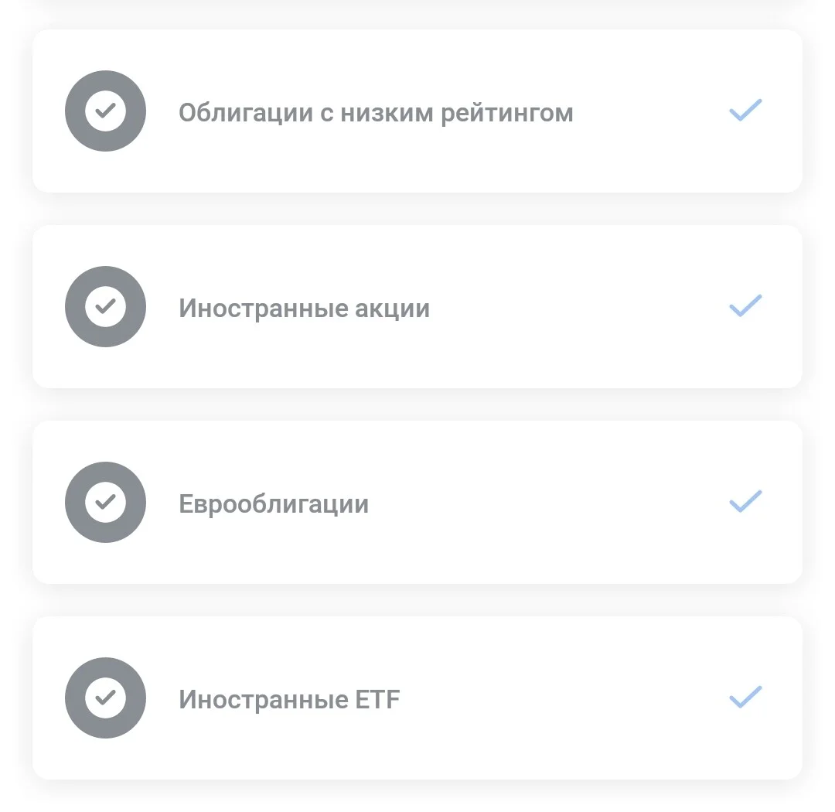
Task: Open the Иностранные акции label
Action: pyautogui.click(x=304, y=309)
